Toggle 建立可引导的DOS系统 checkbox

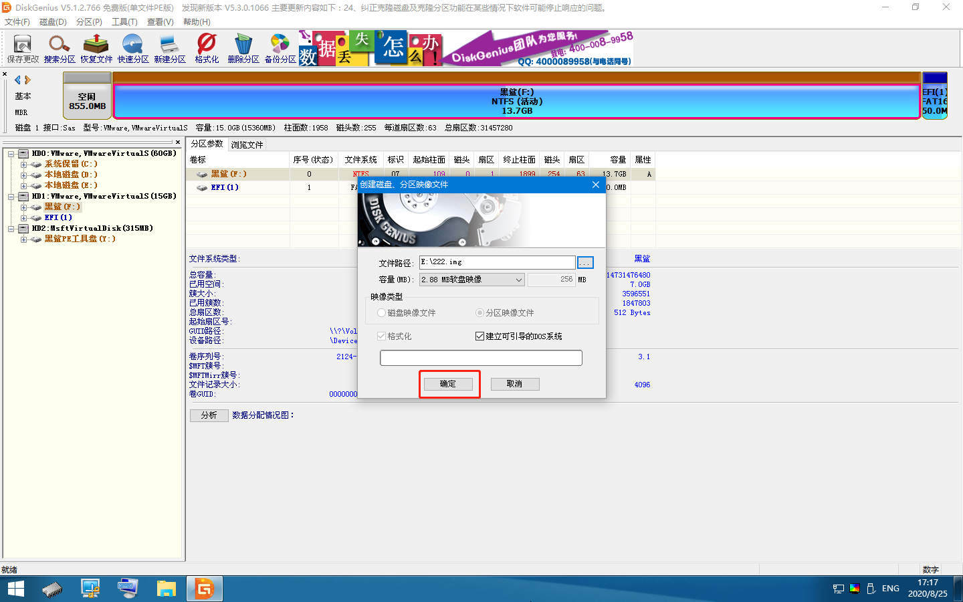pyautogui.click(x=519, y=336)
